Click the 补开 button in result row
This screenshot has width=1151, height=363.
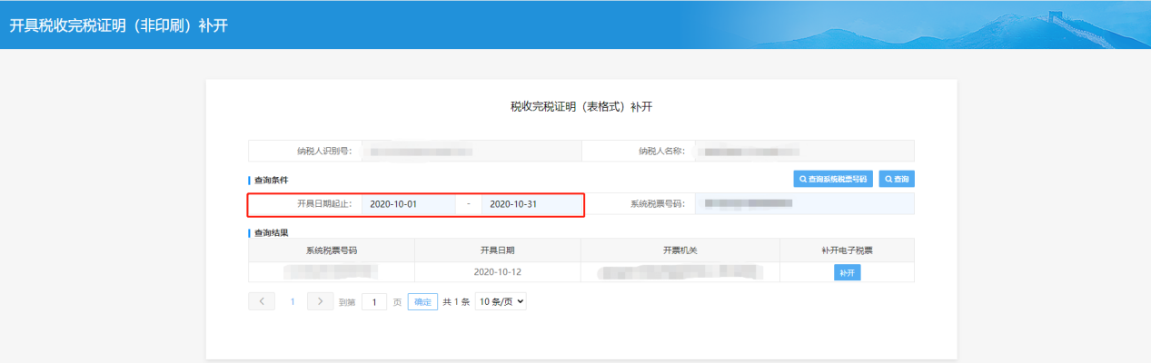[847, 272]
